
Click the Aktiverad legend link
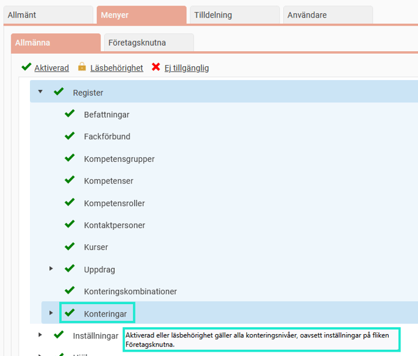click(x=52, y=68)
